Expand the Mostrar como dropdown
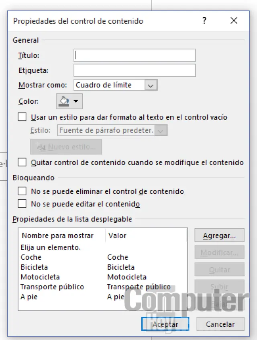 (x=150, y=85)
